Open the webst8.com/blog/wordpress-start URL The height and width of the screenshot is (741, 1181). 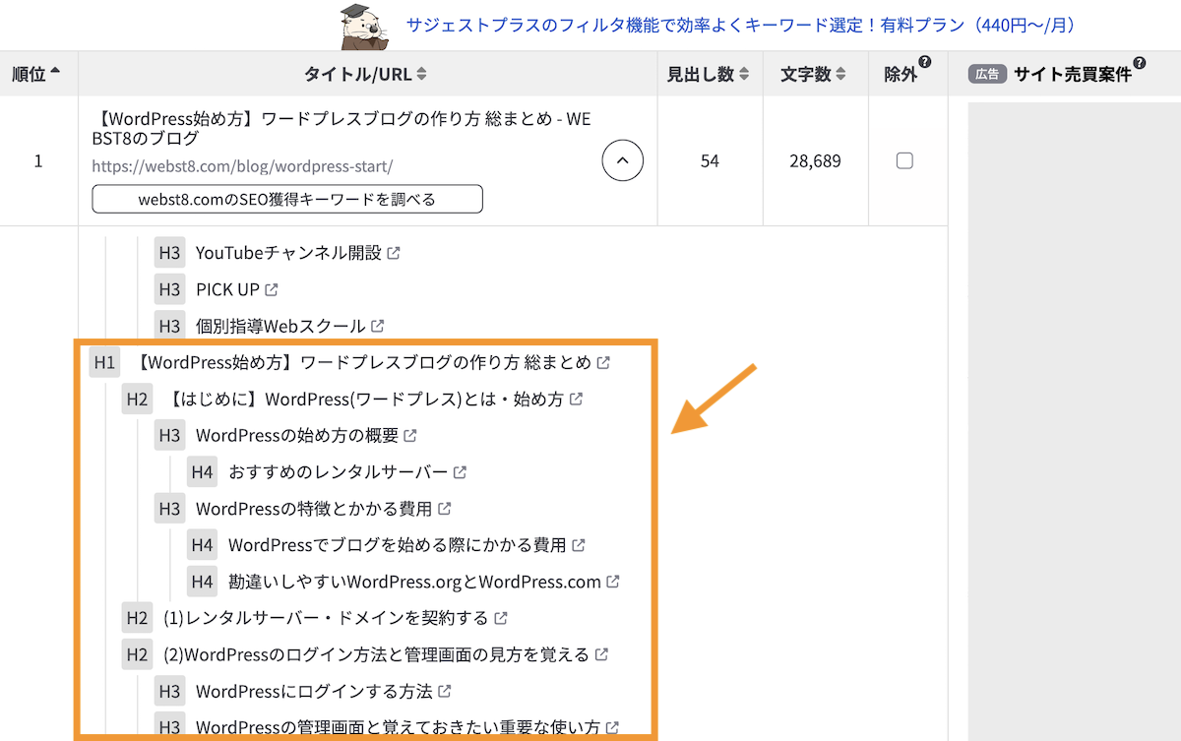click(242, 166)
